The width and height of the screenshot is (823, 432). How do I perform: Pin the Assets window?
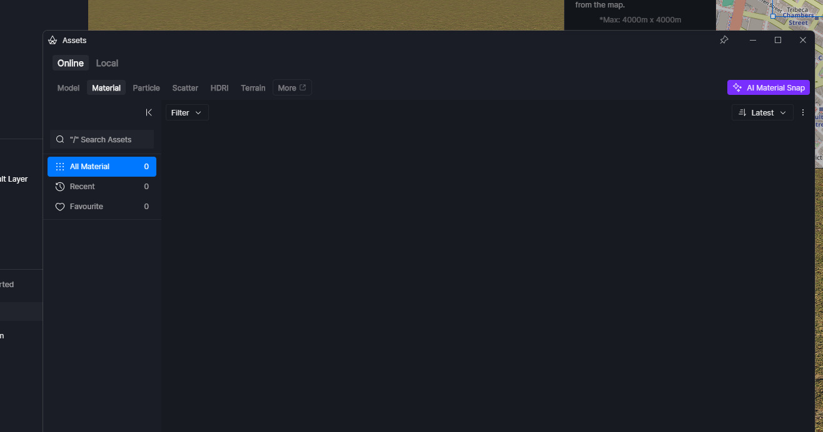(x=724, y=40)
